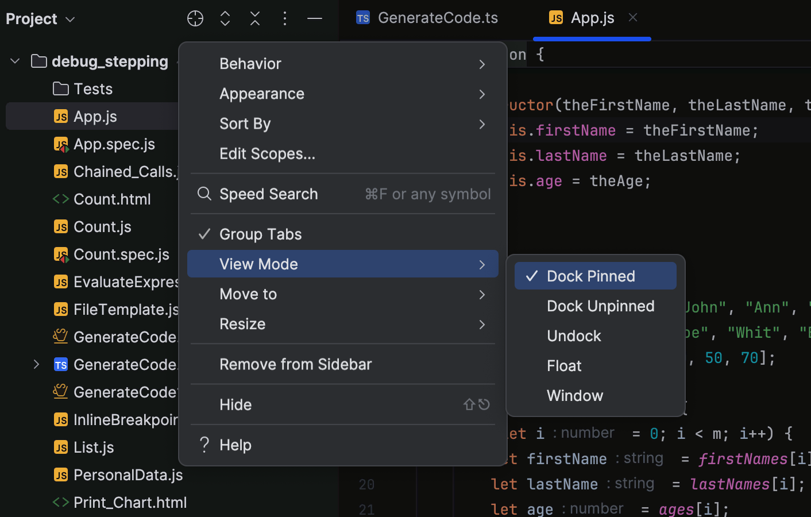Click the JS icon beside App.js in tree
The height and width of the screenshot is (517, 811).
[61, 116]
